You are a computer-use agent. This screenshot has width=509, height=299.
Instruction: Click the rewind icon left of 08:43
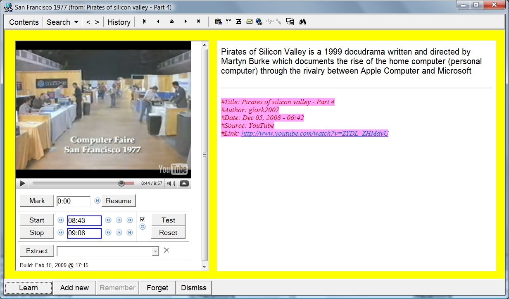(x=61, y=220)
